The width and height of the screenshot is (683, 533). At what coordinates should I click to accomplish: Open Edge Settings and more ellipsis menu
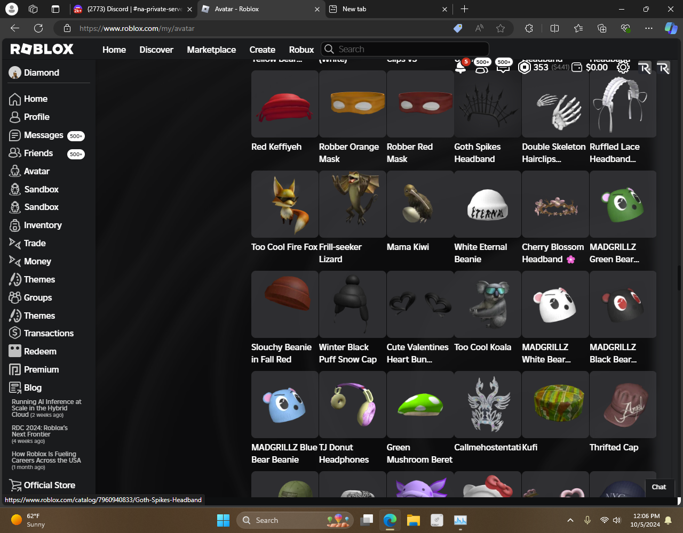[x=649, y=28]
